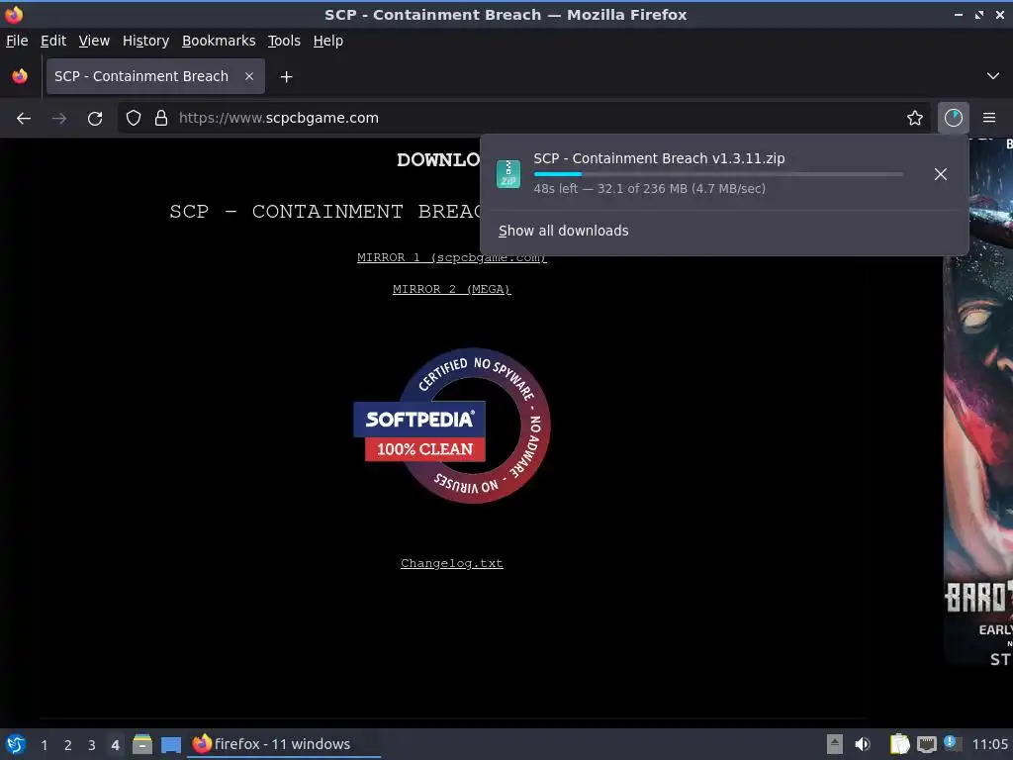The width and height of the screenshot is (1013, 760).
Task: Reload the current page
Action: [95, 119]
